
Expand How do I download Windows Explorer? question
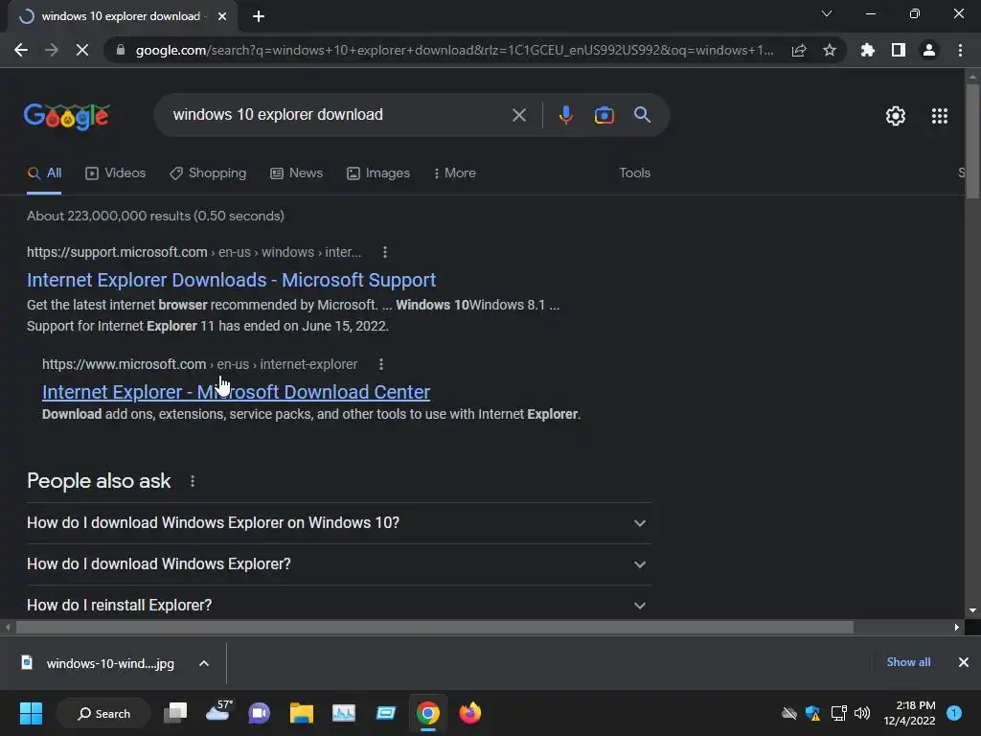(338, 564)
